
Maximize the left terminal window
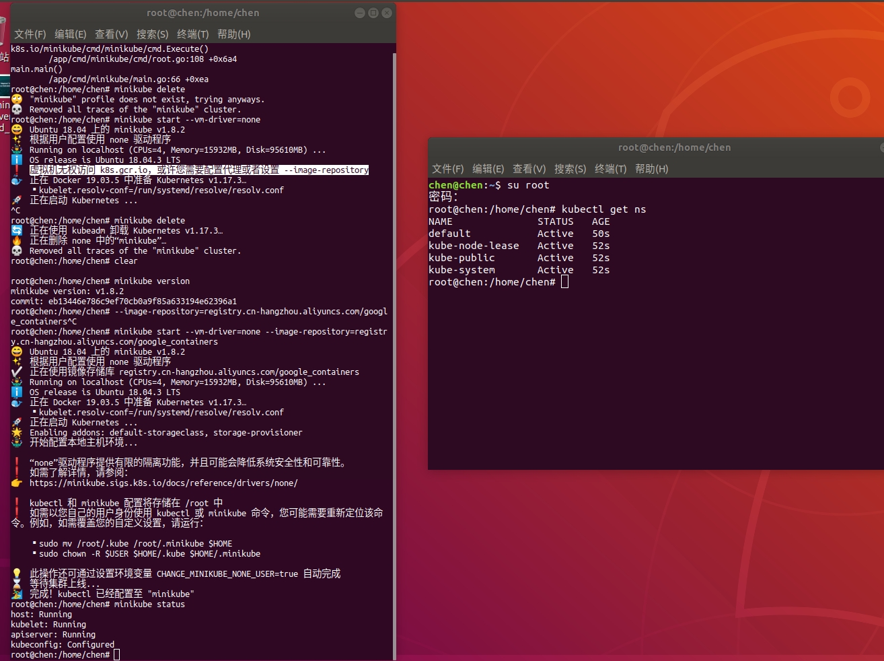373,13
